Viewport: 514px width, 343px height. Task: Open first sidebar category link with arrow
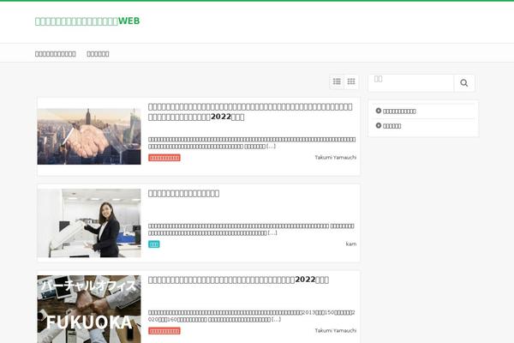[x=399, y=111]
